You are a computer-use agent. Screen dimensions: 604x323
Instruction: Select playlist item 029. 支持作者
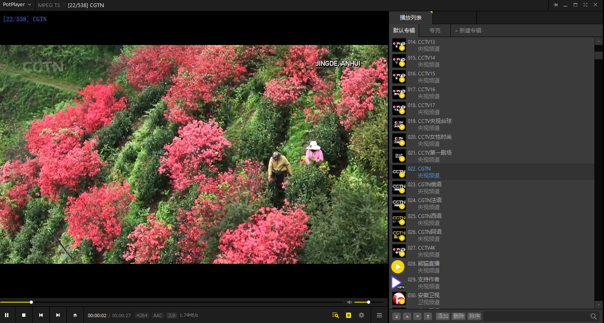[x=492, y=283]
